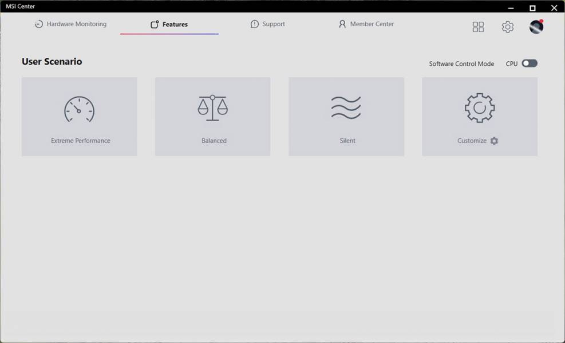Switch to the Hardware Monitoring tab
The height and width of the screenshot is (343, 565).
coord(70,24)
